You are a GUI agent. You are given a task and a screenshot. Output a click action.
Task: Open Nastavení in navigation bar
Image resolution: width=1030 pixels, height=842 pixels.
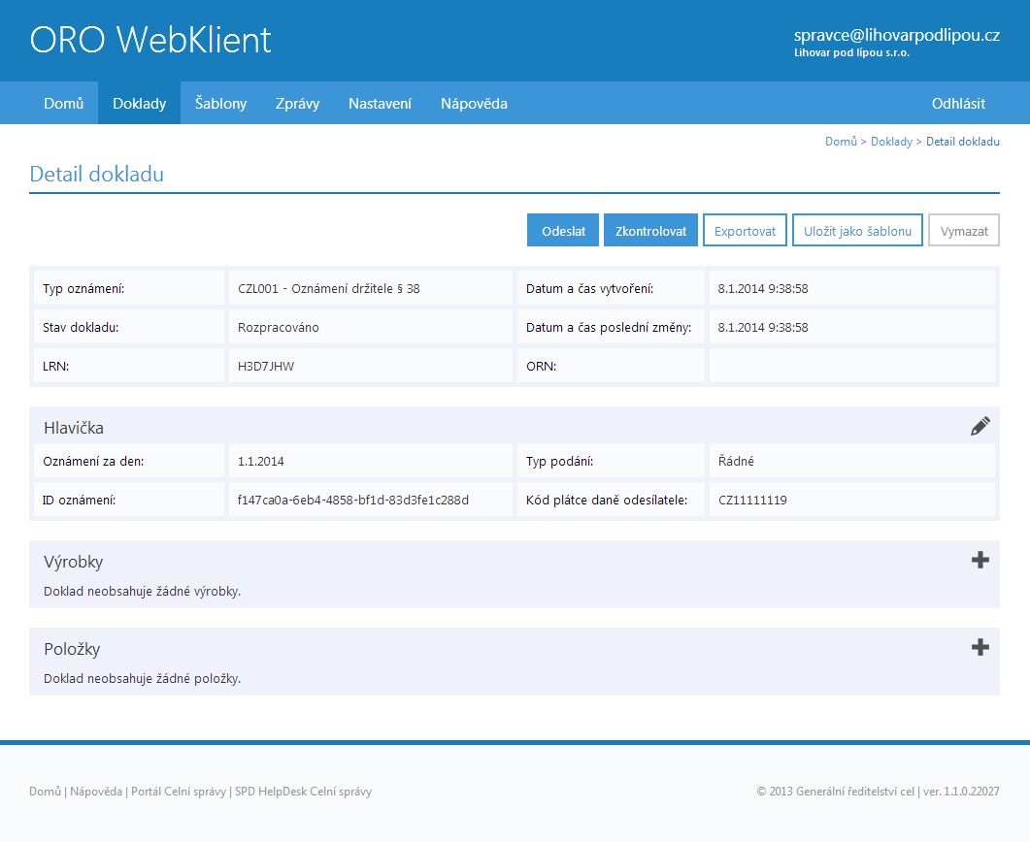click(x=380, y=103)
